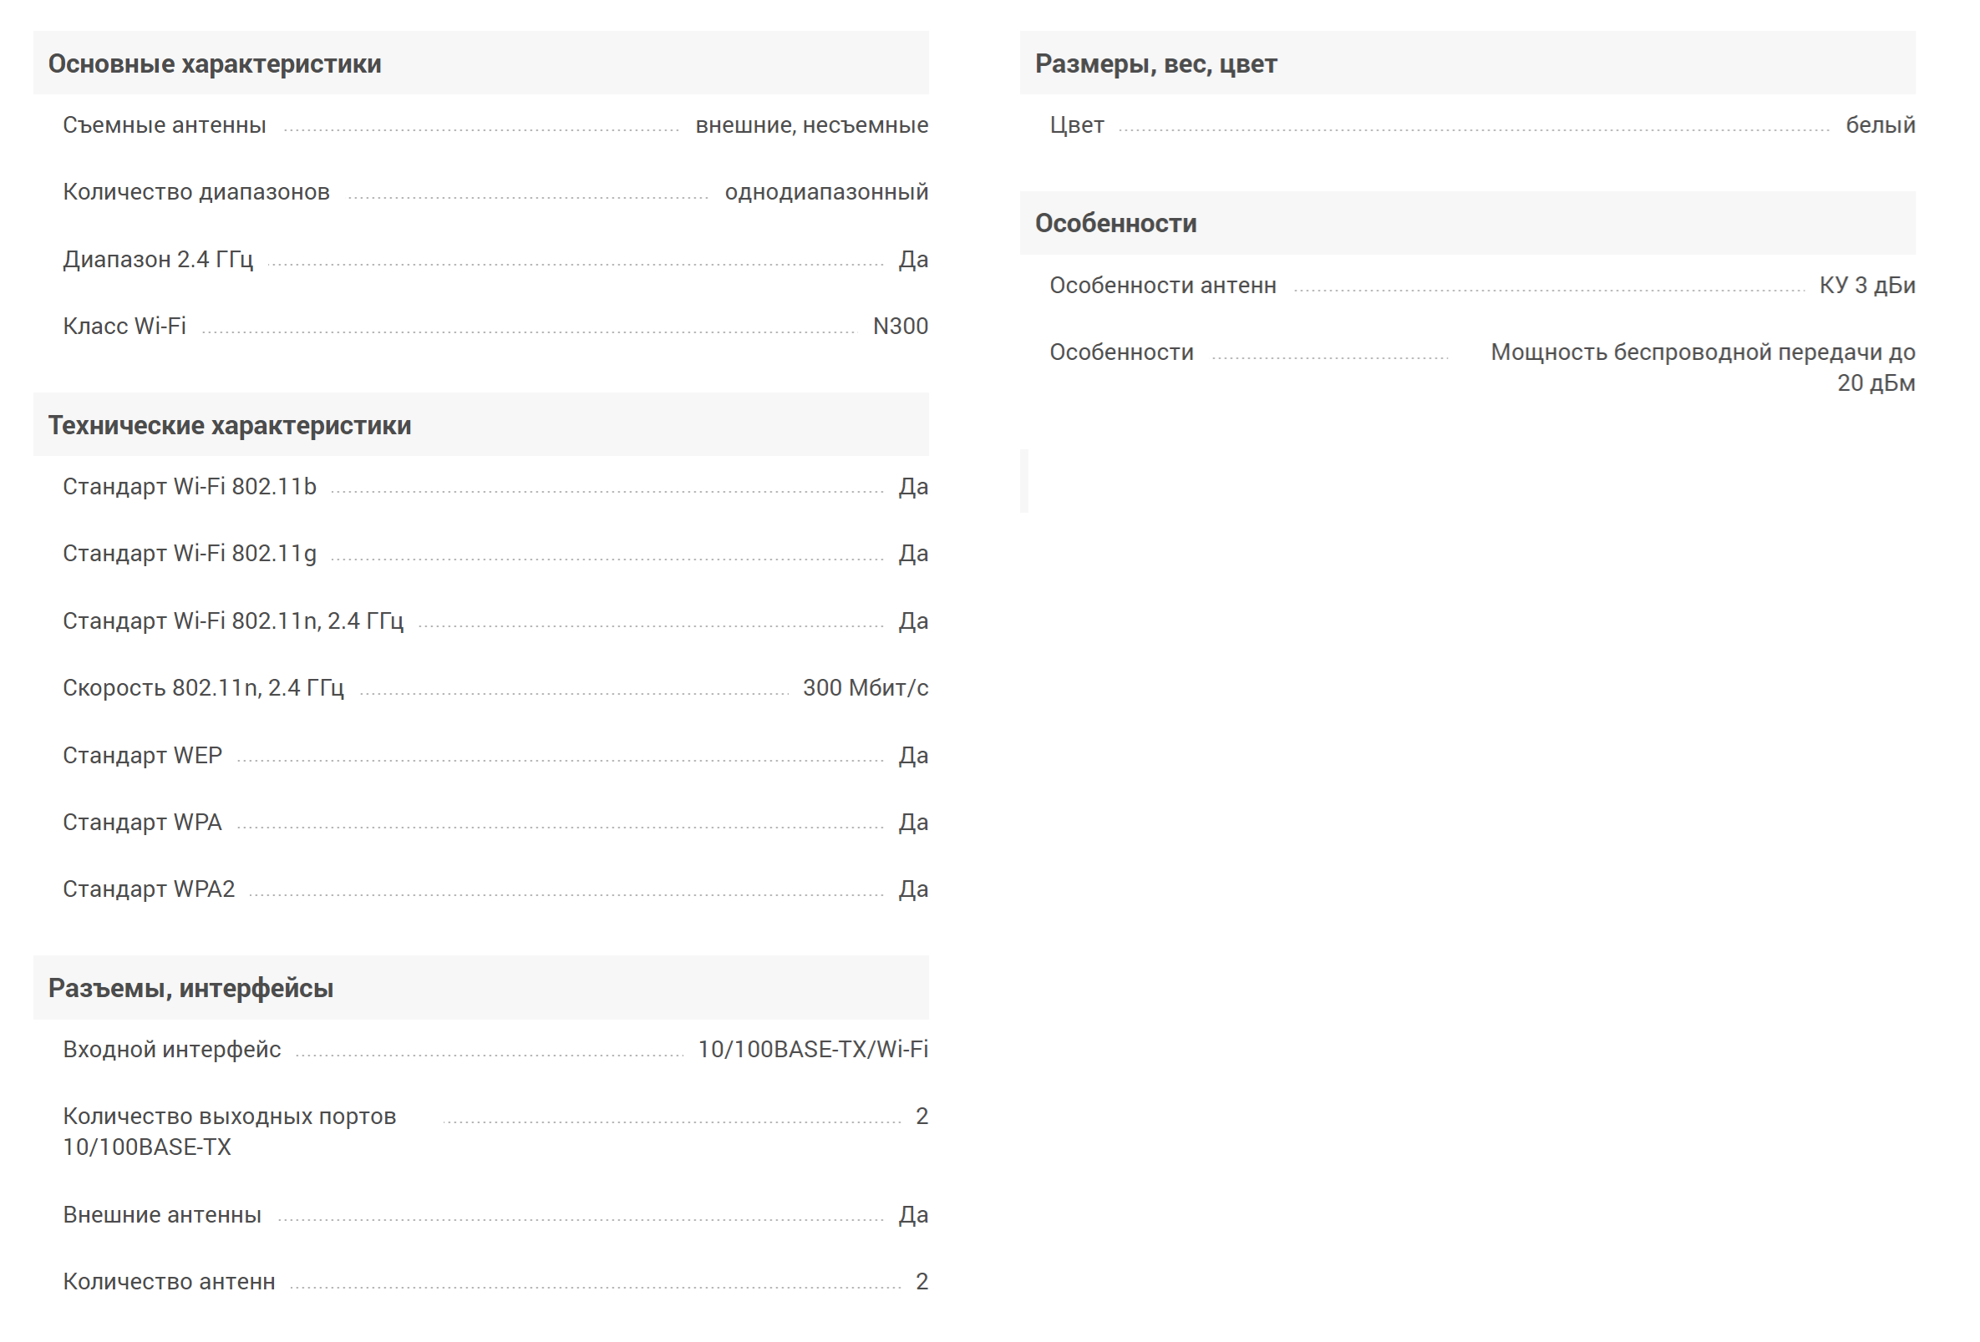Select the 'Съемные антенны' label
Screen dimensions: 1980x1342
coord(165,125)
